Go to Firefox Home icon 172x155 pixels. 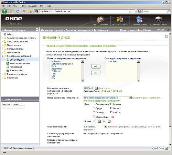tap(30, 11)
